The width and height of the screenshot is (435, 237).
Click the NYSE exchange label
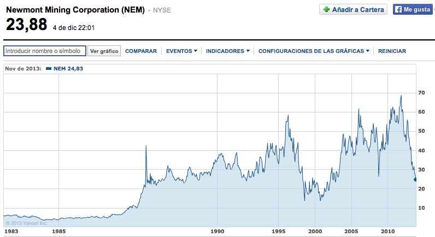tap(162, 10)
